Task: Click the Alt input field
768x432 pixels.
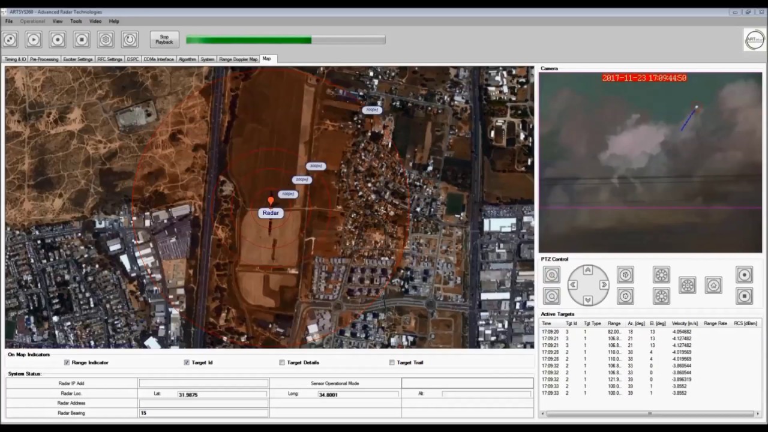Action: coord(487,394)
